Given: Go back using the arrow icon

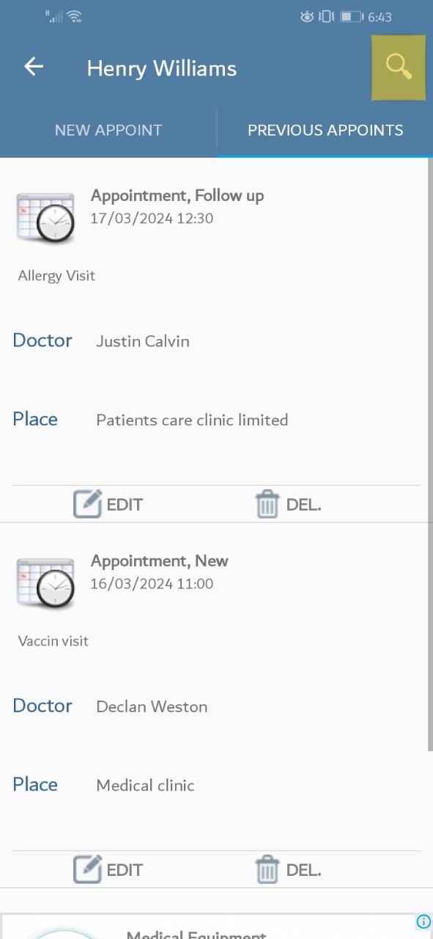Looking at the screenshot, I should 34,67.
